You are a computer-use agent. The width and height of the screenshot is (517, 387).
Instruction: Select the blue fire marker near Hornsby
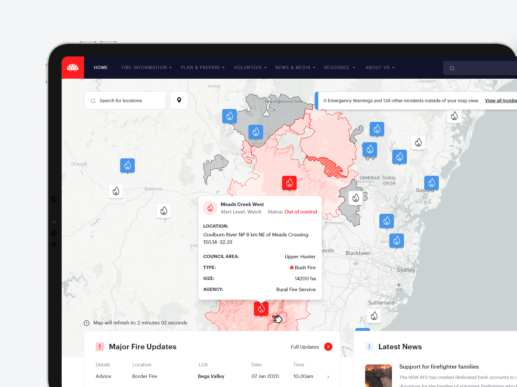[396, 241]
